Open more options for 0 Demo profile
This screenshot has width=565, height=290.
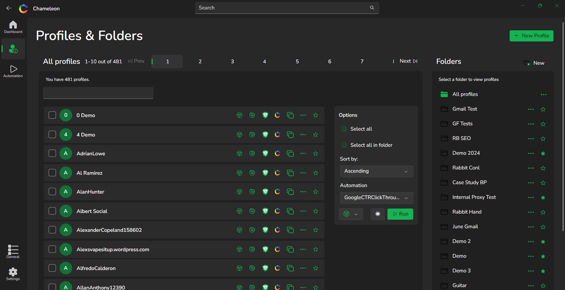click(303, 115)
